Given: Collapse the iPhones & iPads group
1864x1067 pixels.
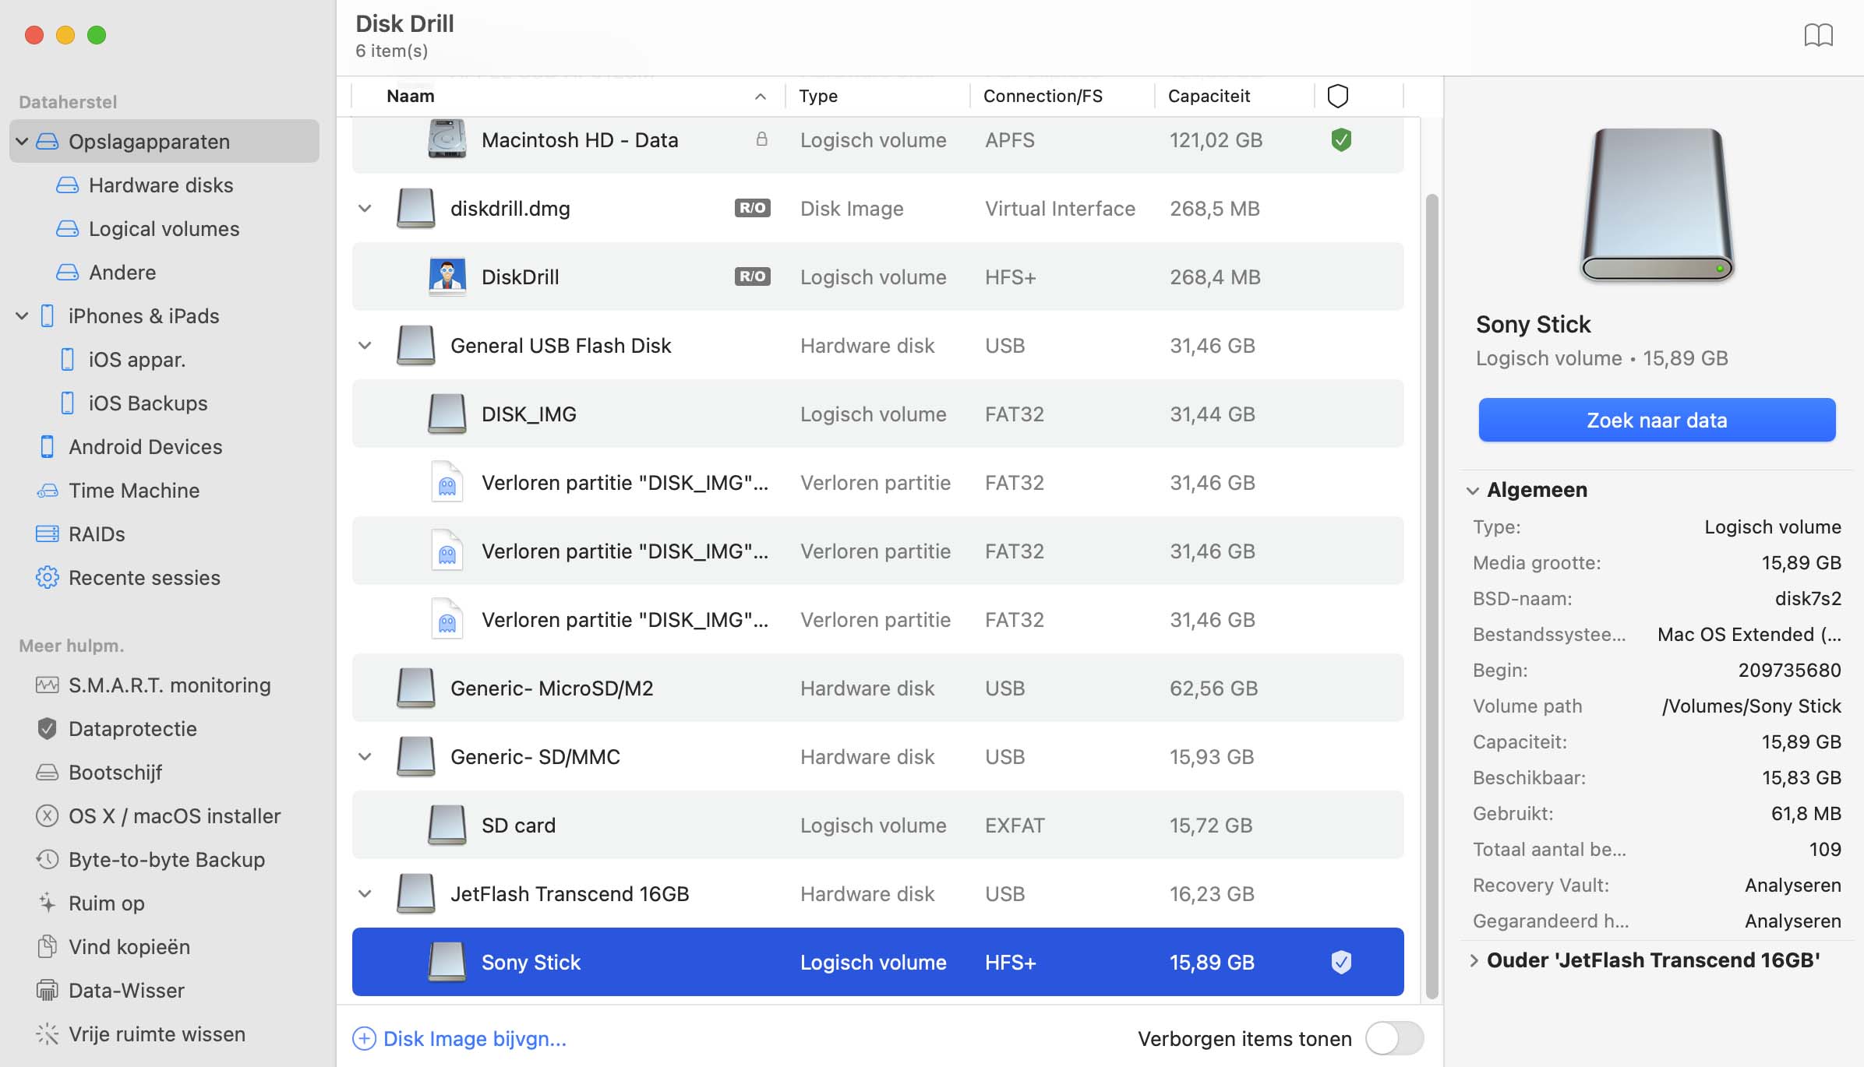Looking at the screenshot, I should (23, 316).
